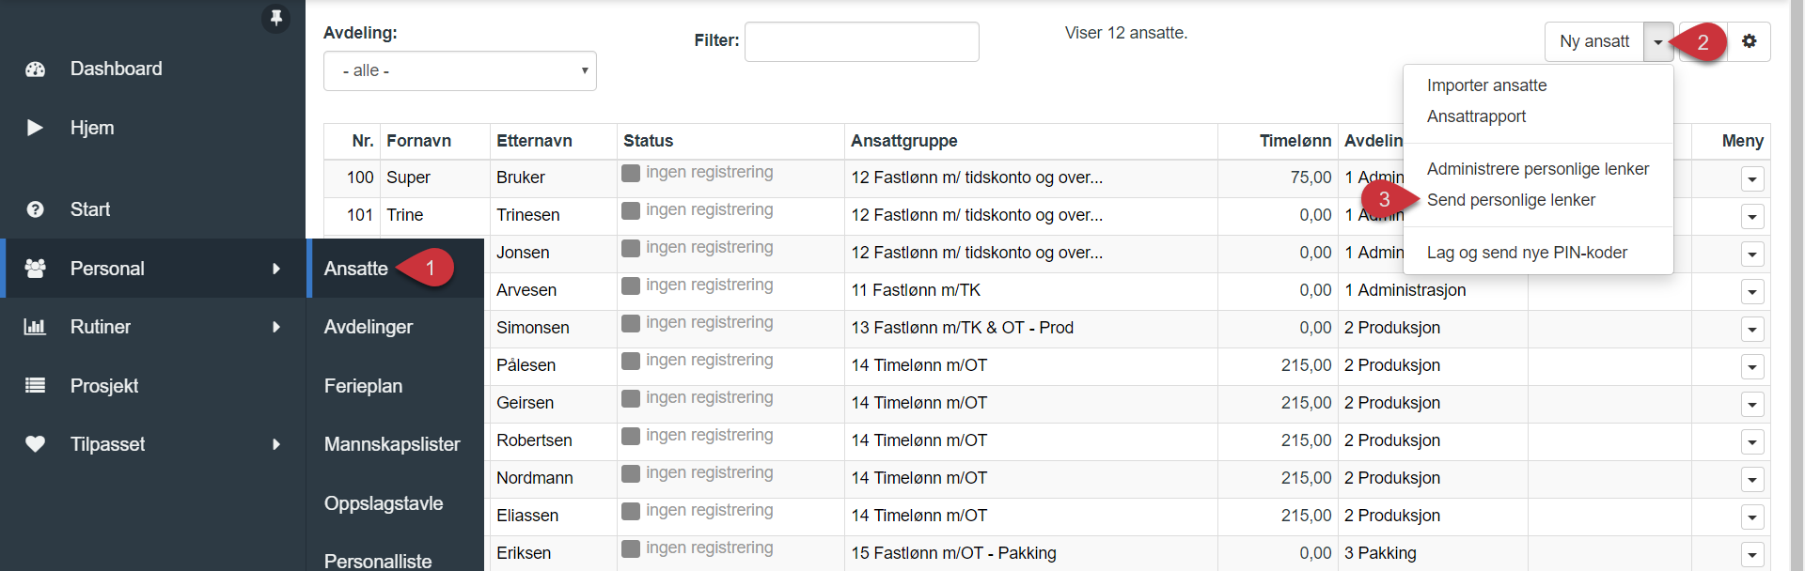
Task: Click the Prosjekt list icon
Action: (35, 385)
